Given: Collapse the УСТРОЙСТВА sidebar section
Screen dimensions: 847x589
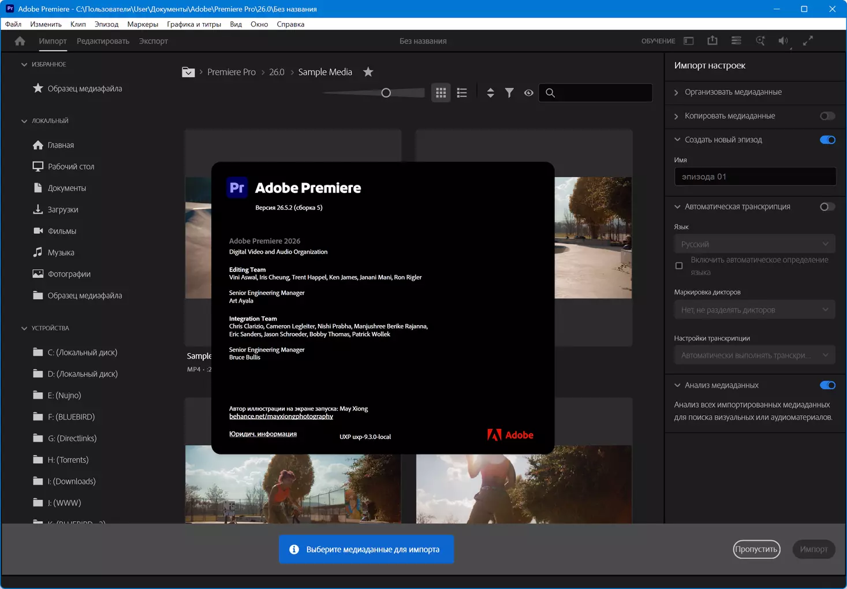Looking at the screenshot, I should point(24,329).
